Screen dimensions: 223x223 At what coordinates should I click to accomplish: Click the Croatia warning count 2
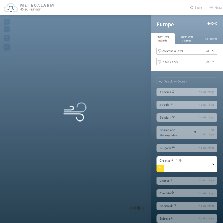tap(177, 160)
